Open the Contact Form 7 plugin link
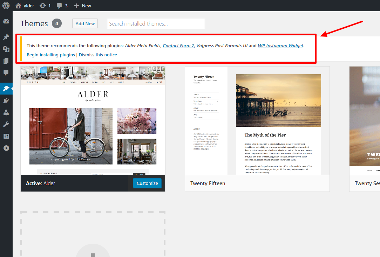 tap(178, 46)
